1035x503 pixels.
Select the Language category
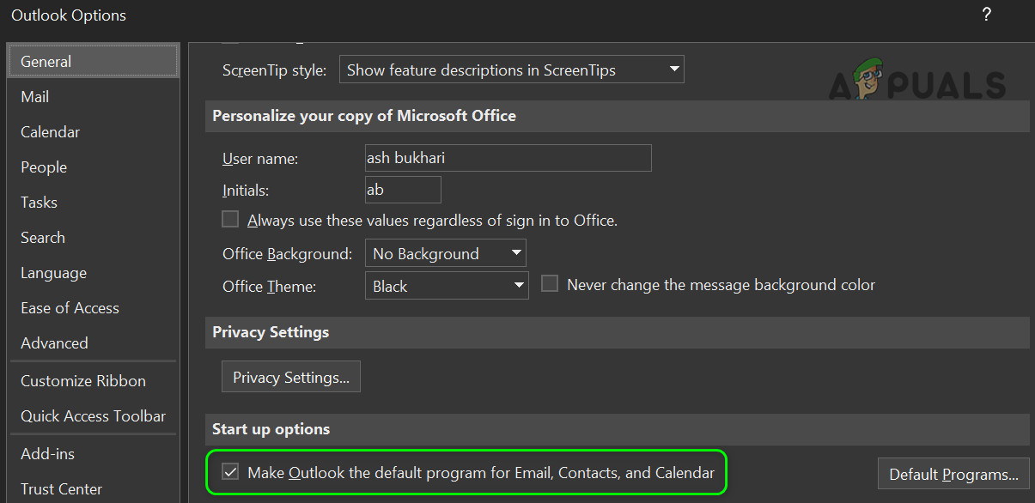point(53,273)
